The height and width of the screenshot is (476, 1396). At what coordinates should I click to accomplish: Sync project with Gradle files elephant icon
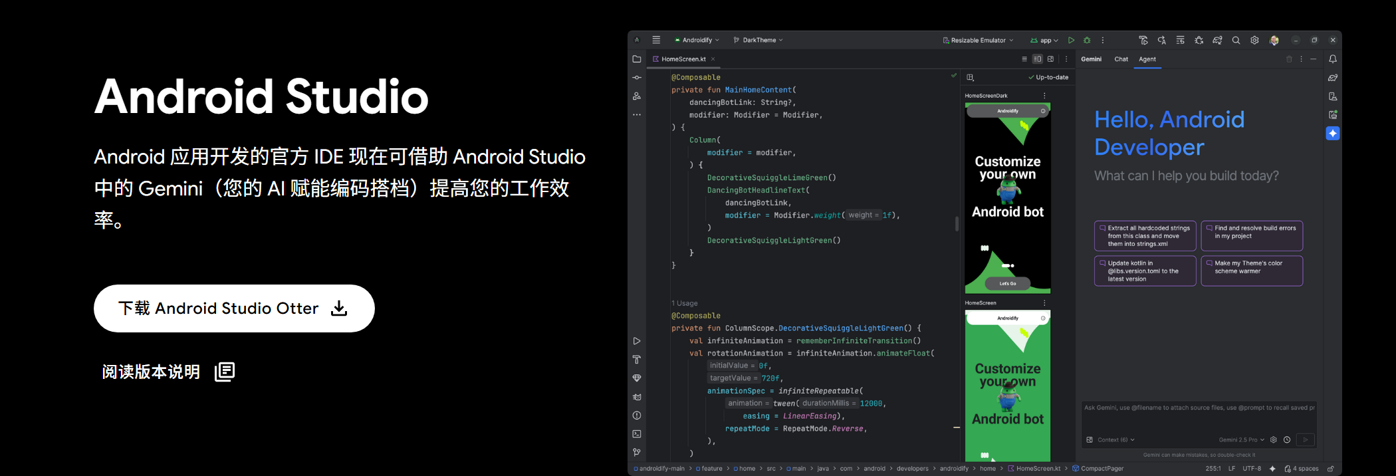point(1217,40)
